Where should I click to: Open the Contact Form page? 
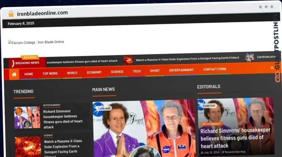click(214, 69)
